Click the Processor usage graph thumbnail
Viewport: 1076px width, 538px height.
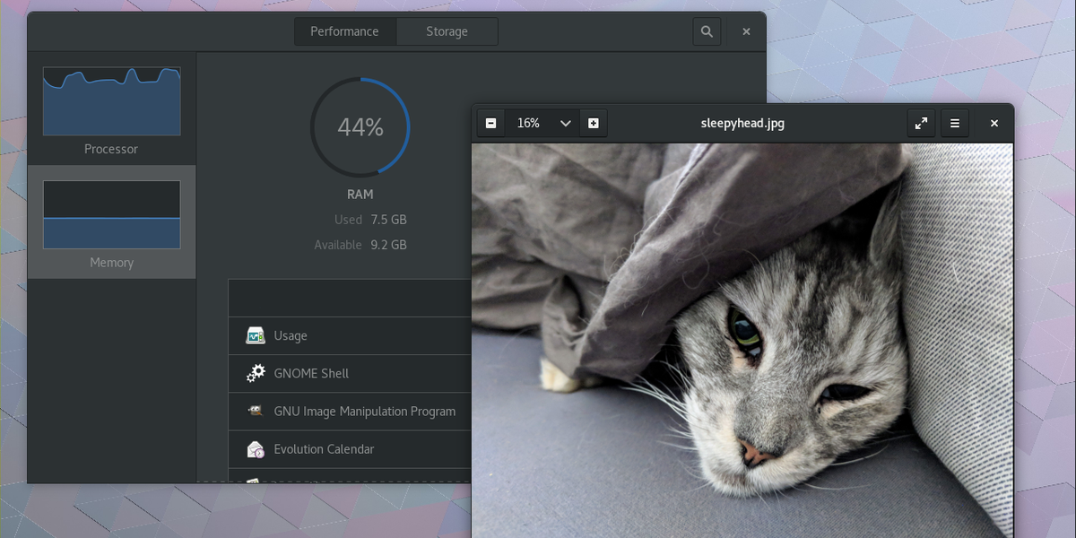coord(111,101)
